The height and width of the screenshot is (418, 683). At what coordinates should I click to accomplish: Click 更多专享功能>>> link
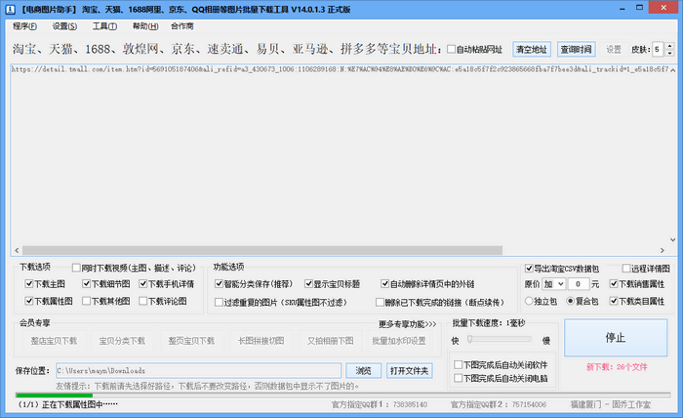coord(407,324)
